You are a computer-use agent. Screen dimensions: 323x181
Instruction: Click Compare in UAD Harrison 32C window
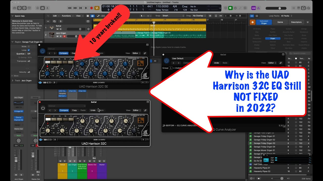pos(64,110)
